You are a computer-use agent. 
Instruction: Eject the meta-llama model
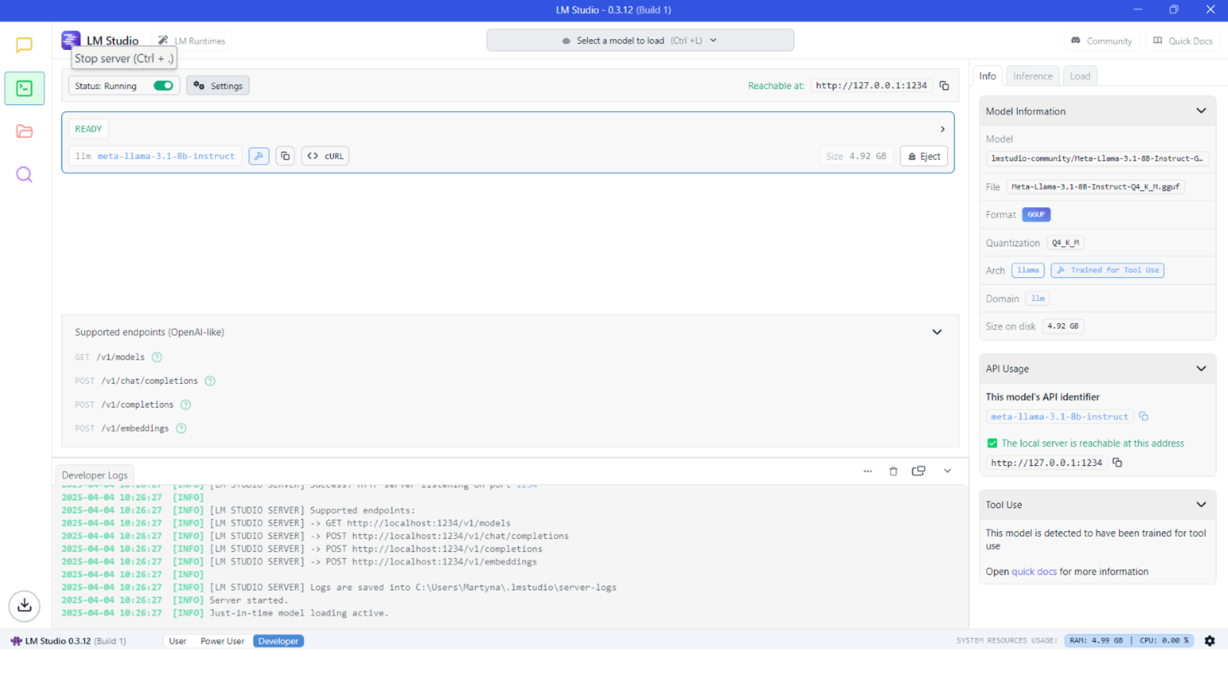tap(924, 155)
